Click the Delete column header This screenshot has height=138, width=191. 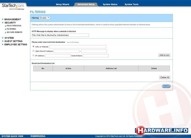point(154,69)
